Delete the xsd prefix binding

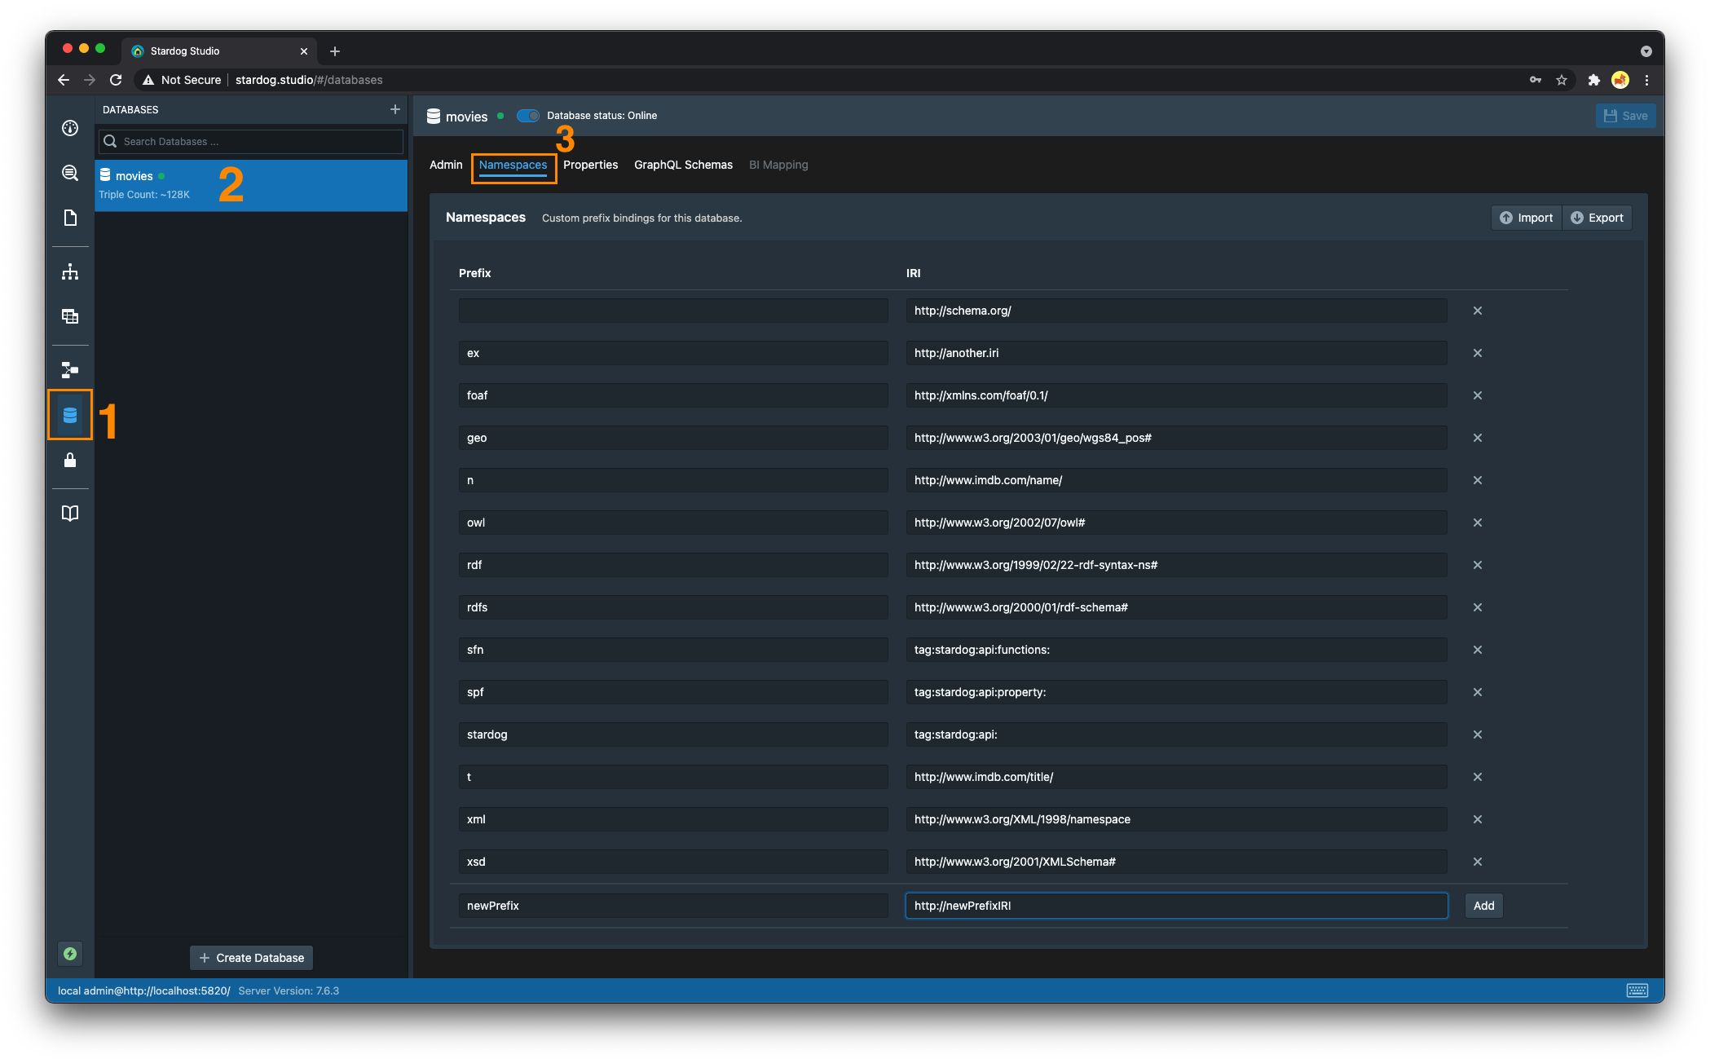1477,862
